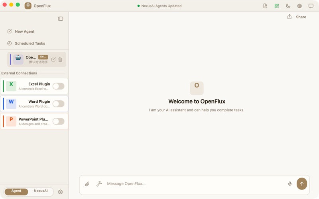Edit the default OpenFlux agent
The height and width of the screenshot is (199, 319).
coord(53,59)
